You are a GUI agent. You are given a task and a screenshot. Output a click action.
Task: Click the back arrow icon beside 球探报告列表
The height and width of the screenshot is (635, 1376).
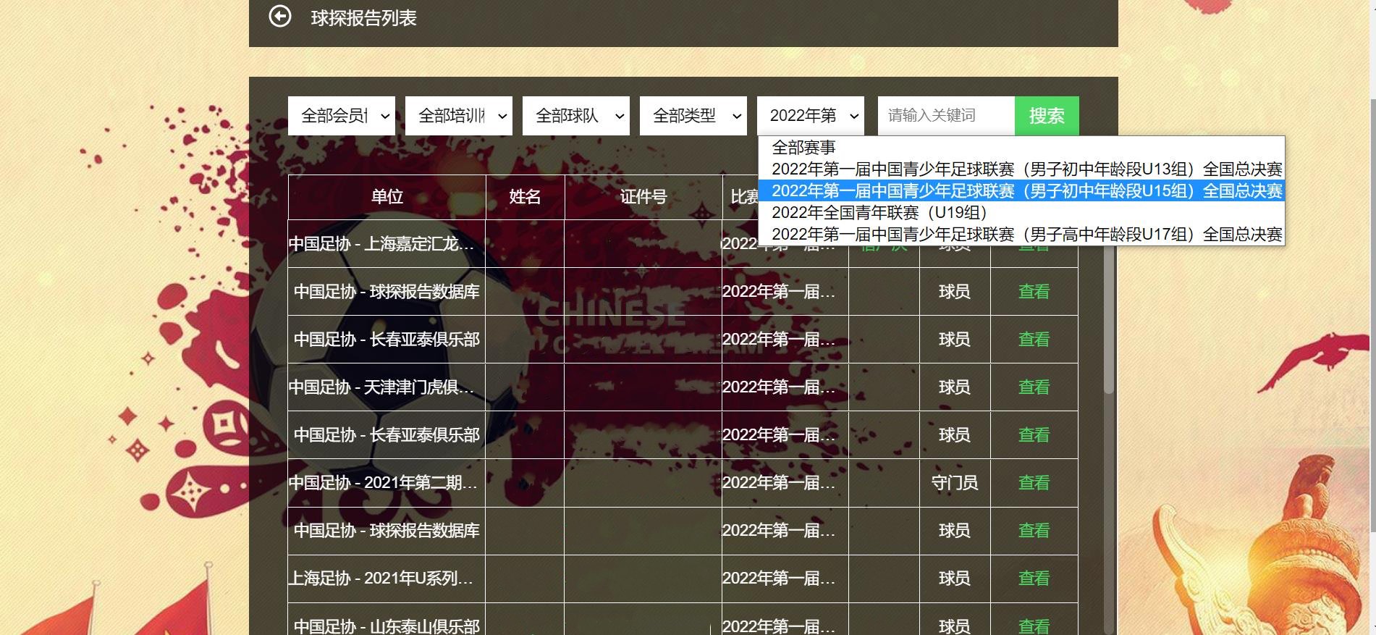[280, 17]
